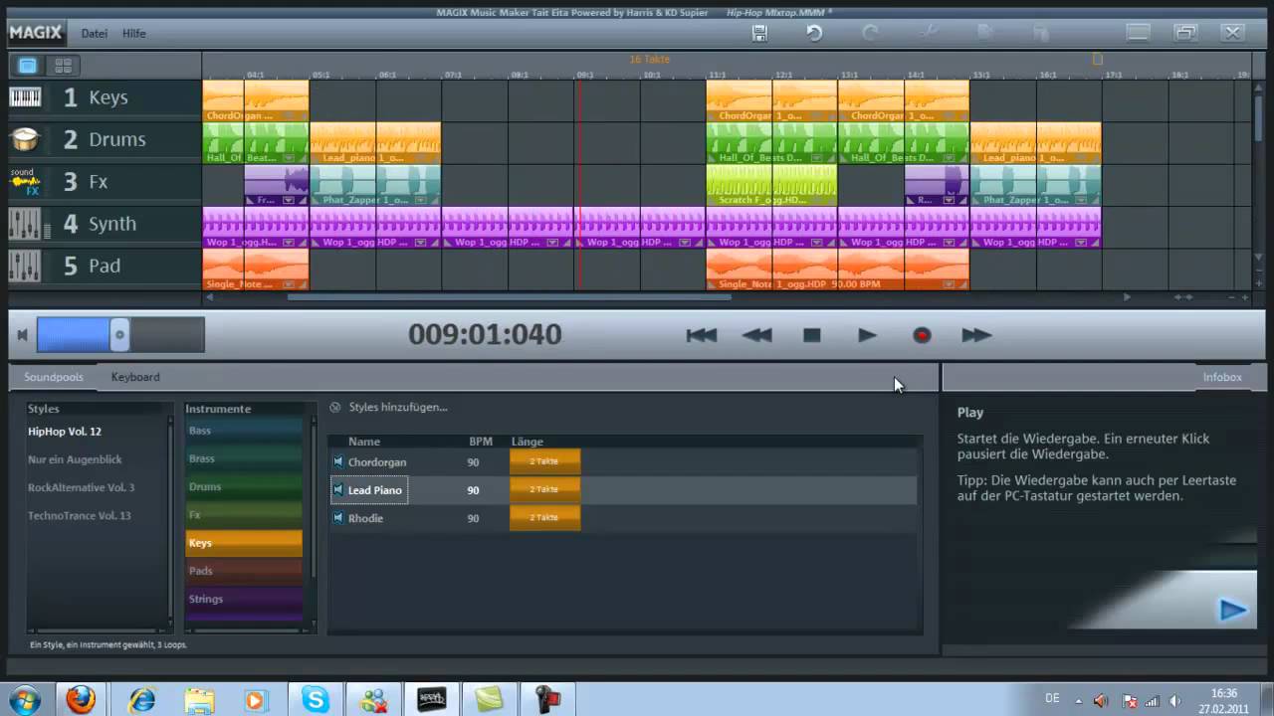Select the Pads instrument category
Image resolution: width=1274 pixels, height=716 pixels.
[x=244, y=571]
